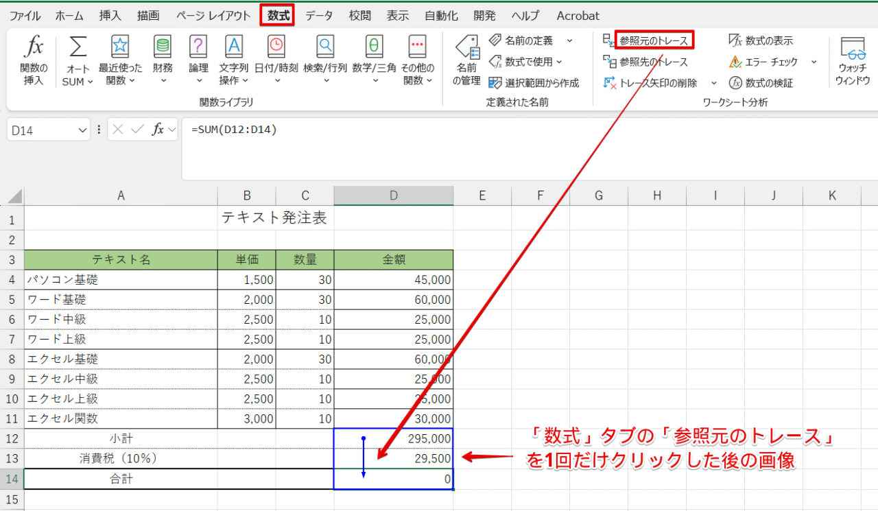Click the 関数の挿入 fx icon
The height and width of the screenshot is (511, 878).
34,47
